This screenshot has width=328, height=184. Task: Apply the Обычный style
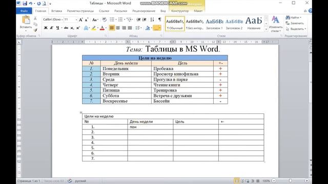[x=175, y=24]
